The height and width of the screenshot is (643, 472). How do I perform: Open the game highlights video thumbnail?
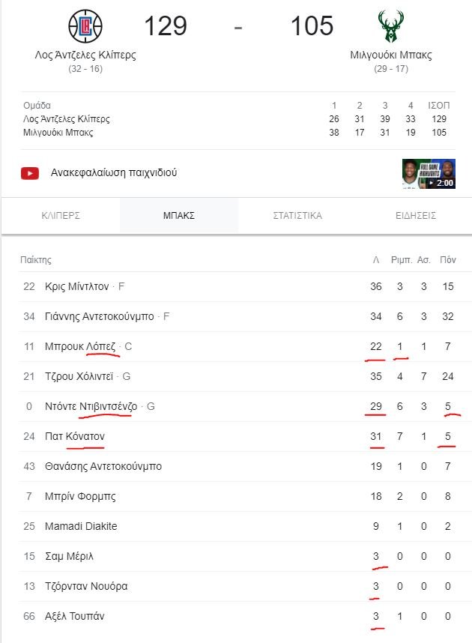click(x=429, y=173)
